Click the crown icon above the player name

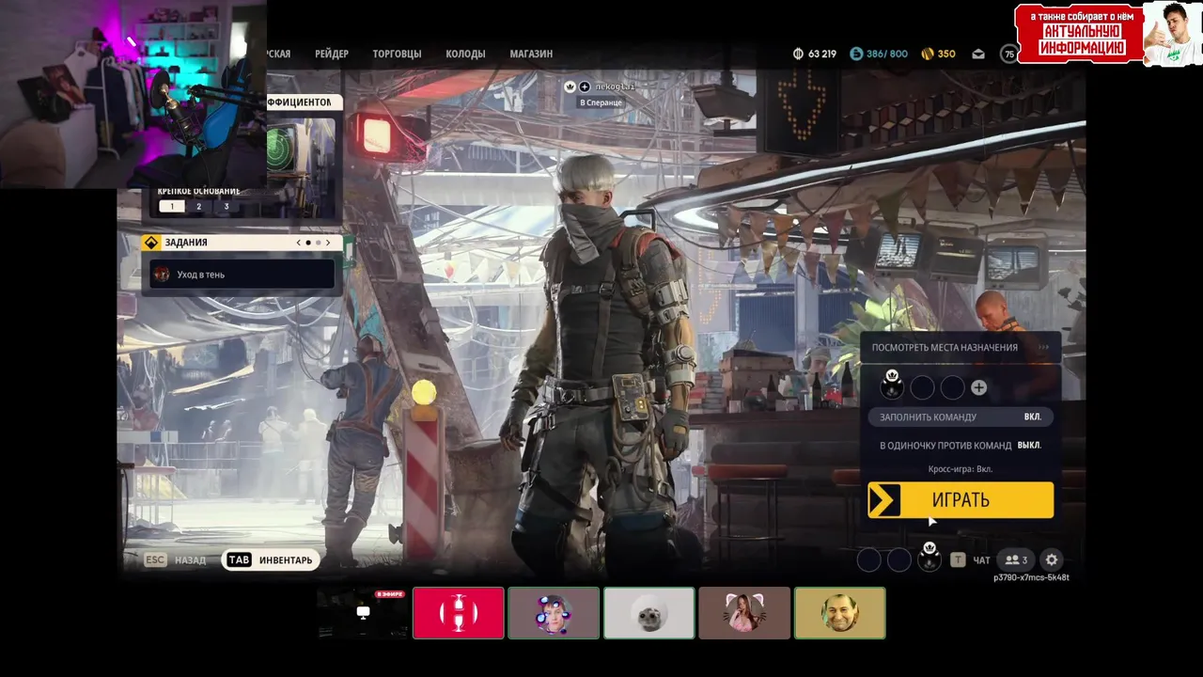pos(570,87)
